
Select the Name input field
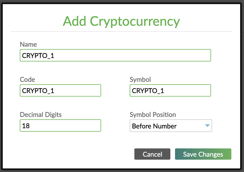pos(115,55)
